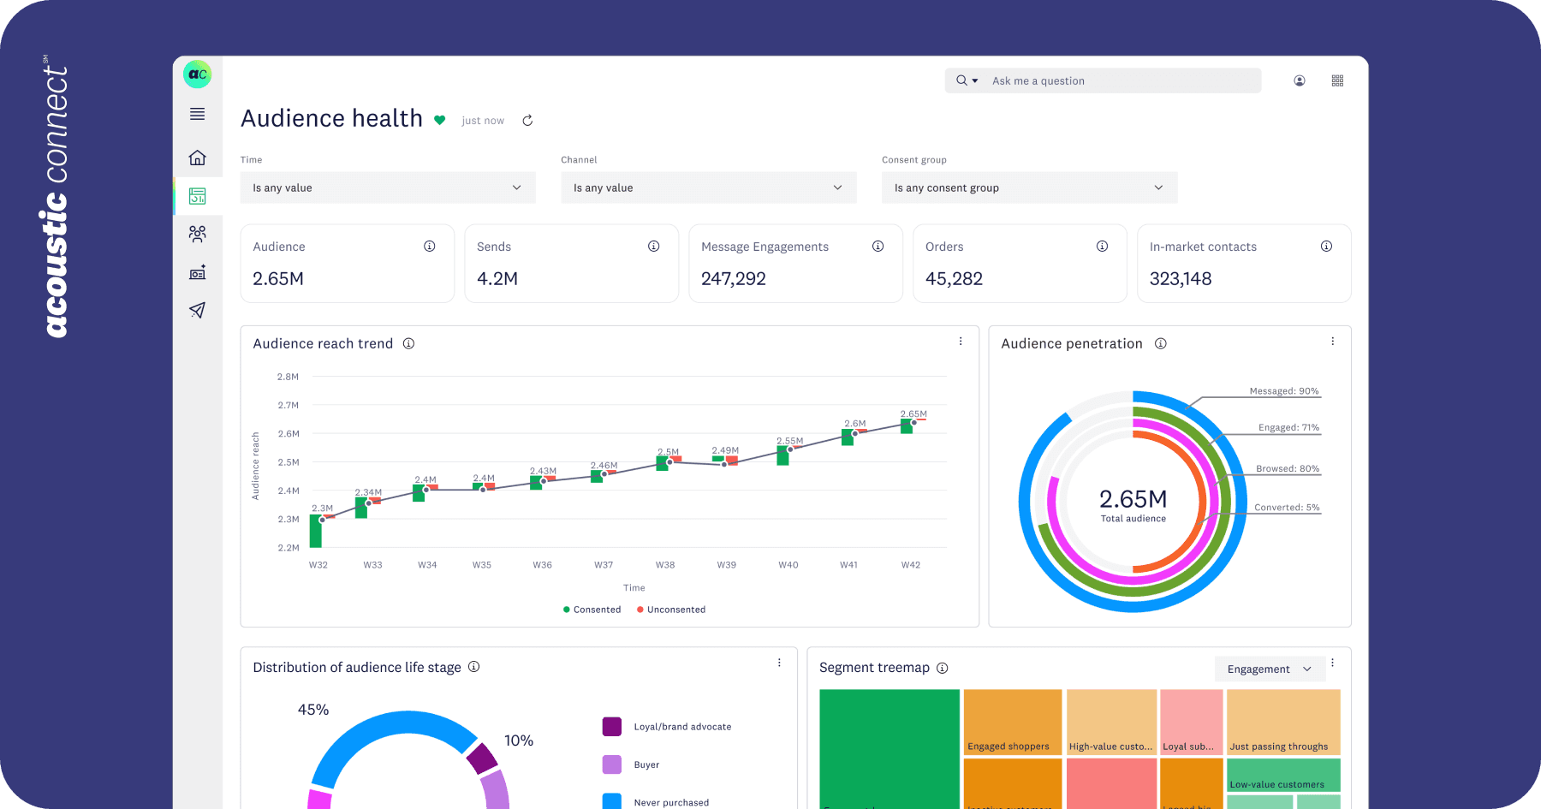Toggle the Consented legend series
The width and height of the screenshot is (1541, 809).
tap(592, 610)
